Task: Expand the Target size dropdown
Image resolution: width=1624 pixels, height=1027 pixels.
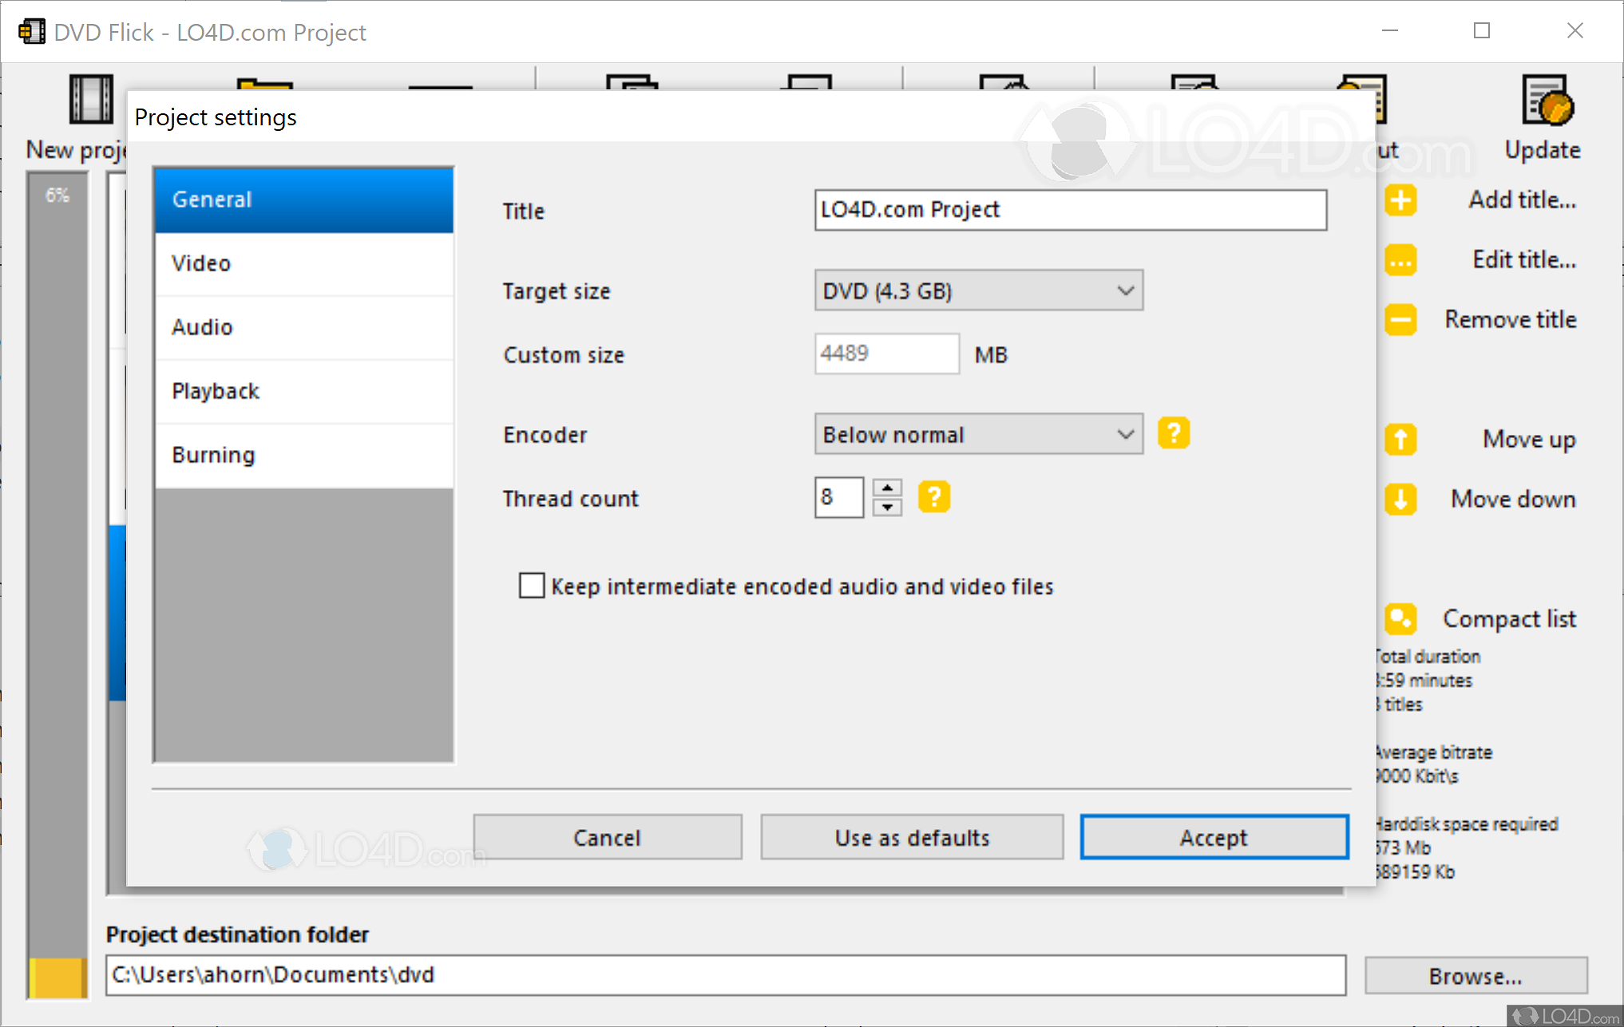Action: tap(979, 290)
